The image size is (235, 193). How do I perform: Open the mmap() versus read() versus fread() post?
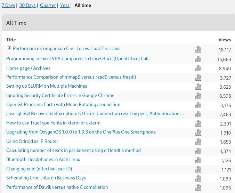pyautogui.click(x=71, y=77)
